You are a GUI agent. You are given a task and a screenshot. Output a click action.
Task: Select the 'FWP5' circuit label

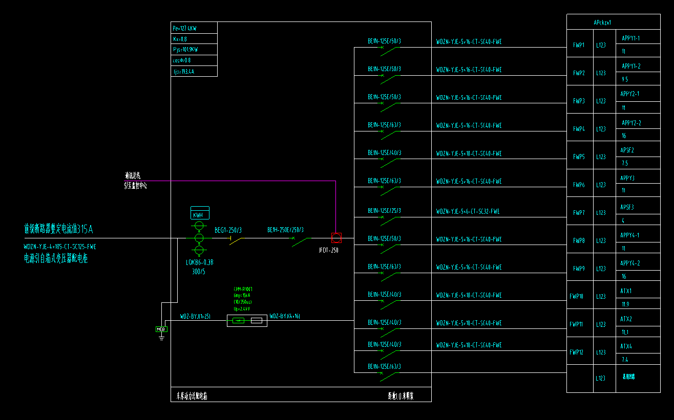point(579,157)
